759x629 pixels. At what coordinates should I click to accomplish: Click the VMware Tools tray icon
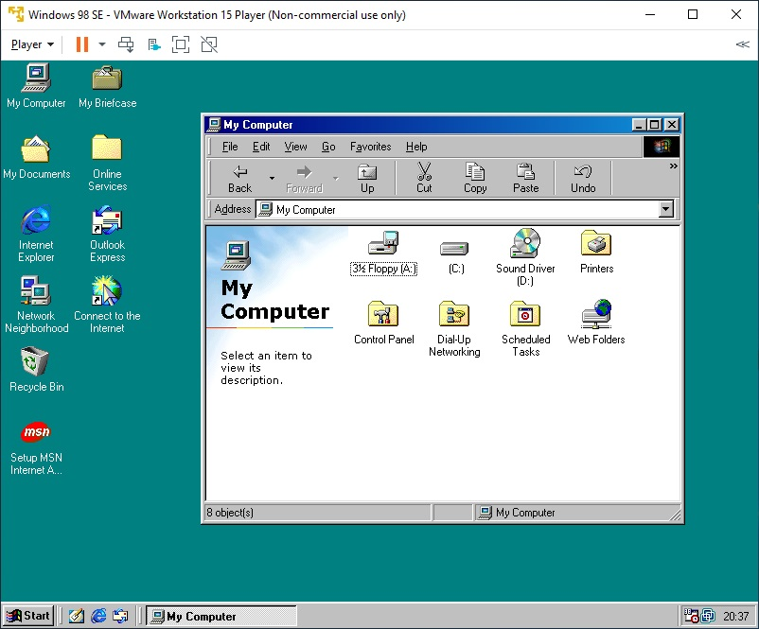pos(708,616)
